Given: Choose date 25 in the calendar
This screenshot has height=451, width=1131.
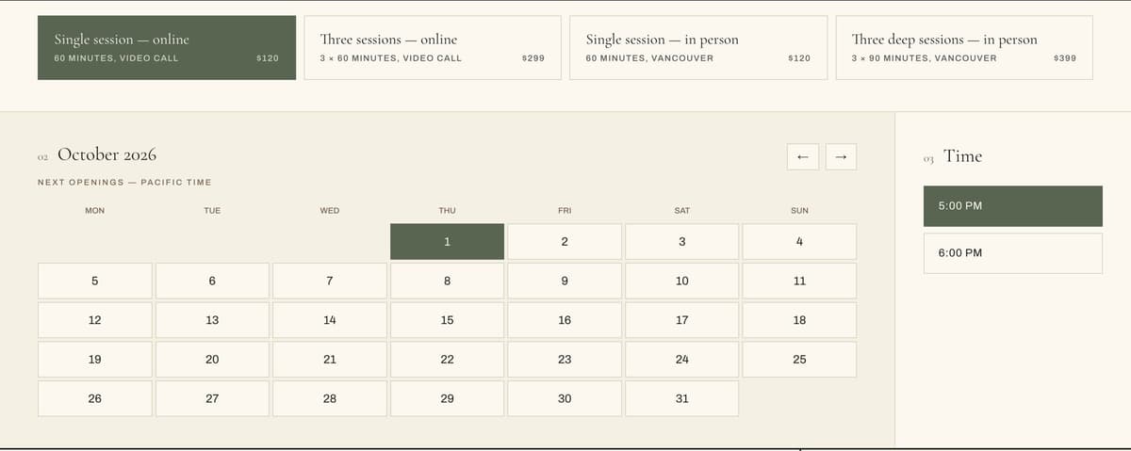Looking at the screenshot, I should coord(799,360).
